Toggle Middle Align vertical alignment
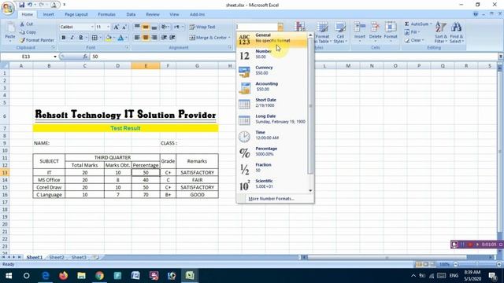The width and height of the screenshot is (504, 283). (146, 27)
